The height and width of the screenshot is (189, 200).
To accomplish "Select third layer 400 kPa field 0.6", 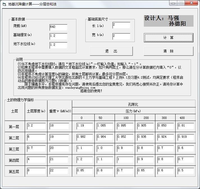I will [186, 149].
